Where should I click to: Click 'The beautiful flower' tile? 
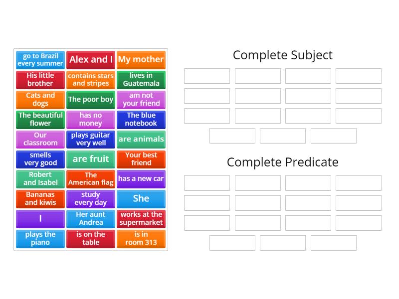(x=40, y=120)
